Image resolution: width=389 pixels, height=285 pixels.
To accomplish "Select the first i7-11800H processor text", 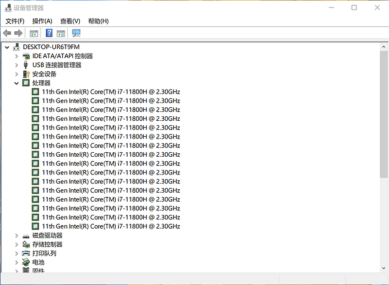I will click(x=111, y=92).
